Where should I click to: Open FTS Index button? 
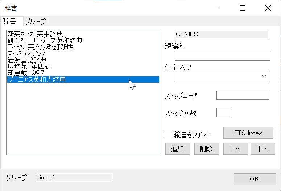tap(248, 133)
